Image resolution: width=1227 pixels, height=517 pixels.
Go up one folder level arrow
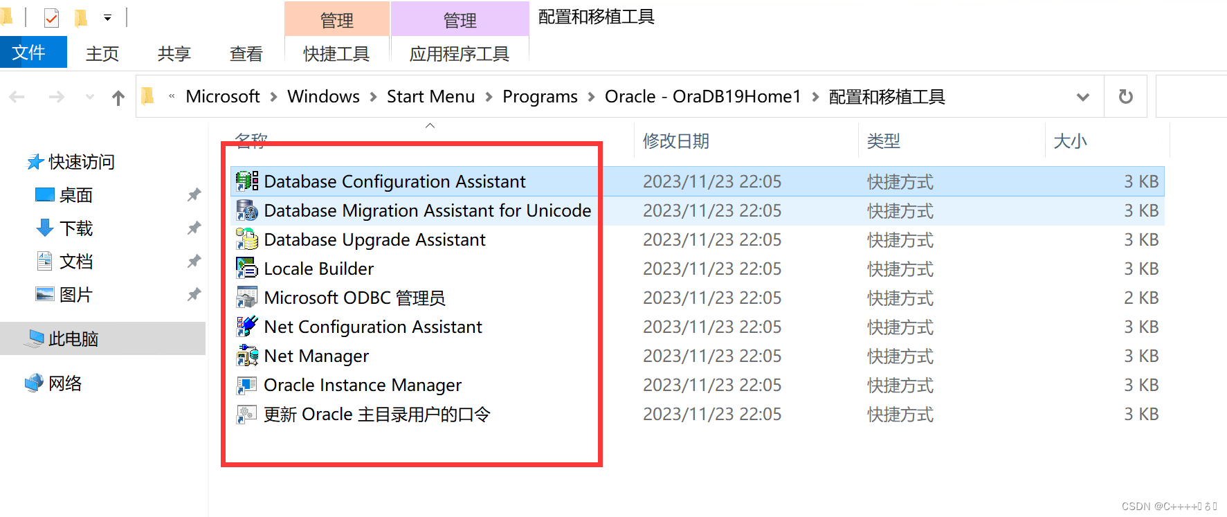(x=118, y=98)
